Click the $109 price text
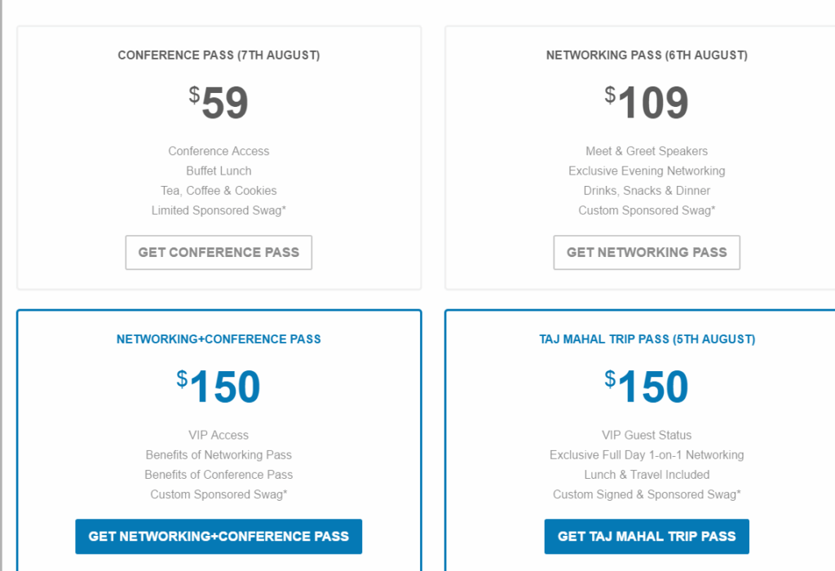 click(x=647, y=102)
